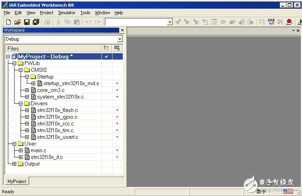Click the Make build icon
Image resolution: width=302 pixels, height=196 pixels.
click(271, 22)
